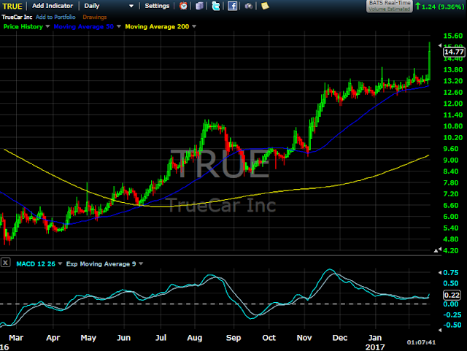Expand the Exp Moving Average 9 dropdown arrow
Viewport: 467px width, 351px height.
pos(141,263)
